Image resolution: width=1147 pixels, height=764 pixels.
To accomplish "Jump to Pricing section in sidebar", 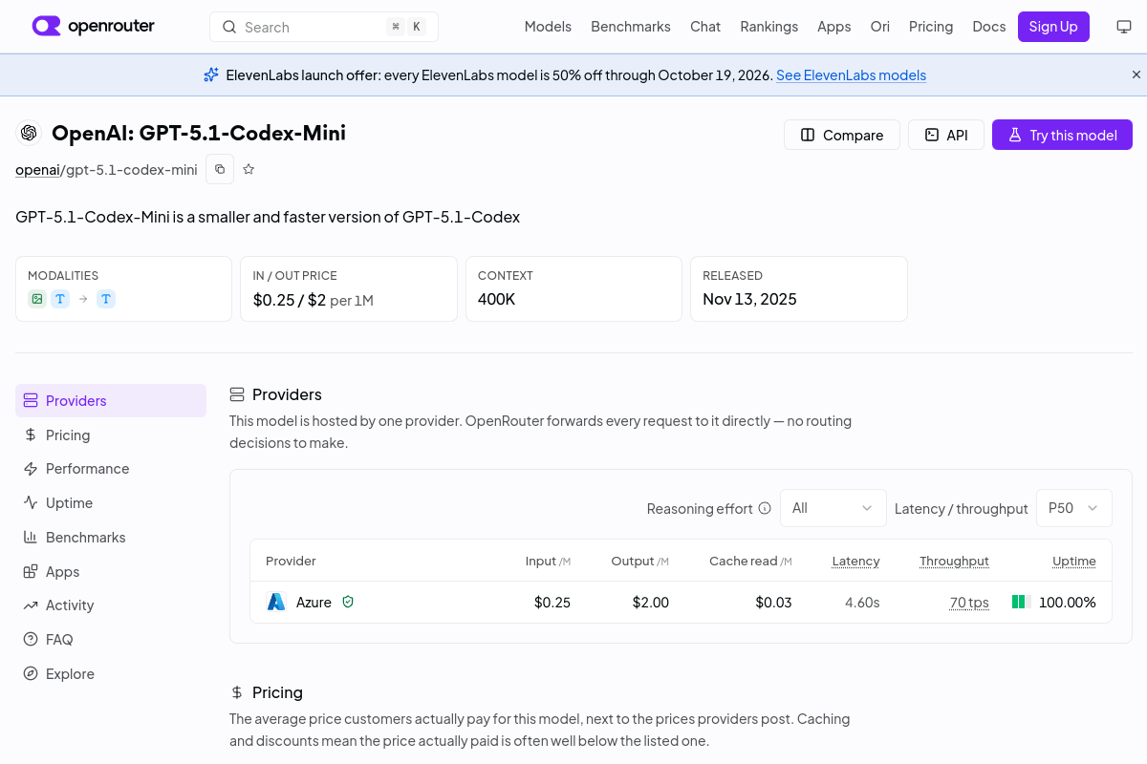I will 111,435.
